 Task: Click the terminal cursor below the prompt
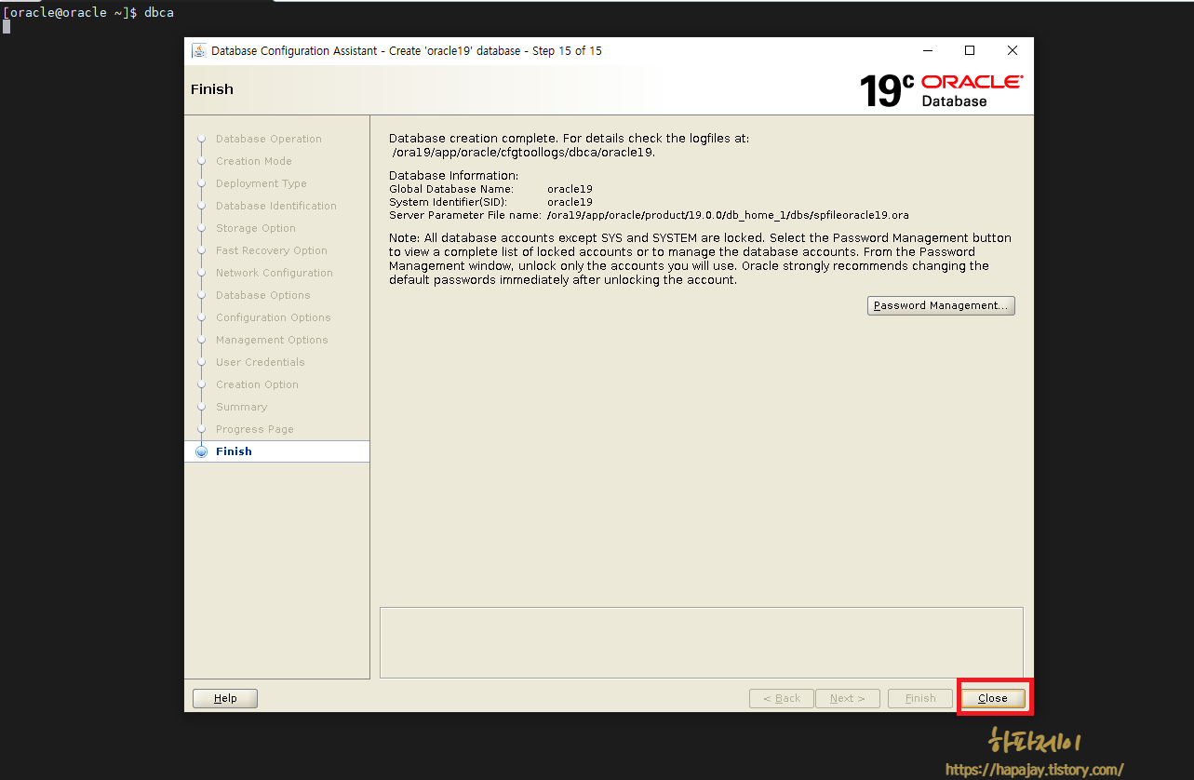(7, 27)
